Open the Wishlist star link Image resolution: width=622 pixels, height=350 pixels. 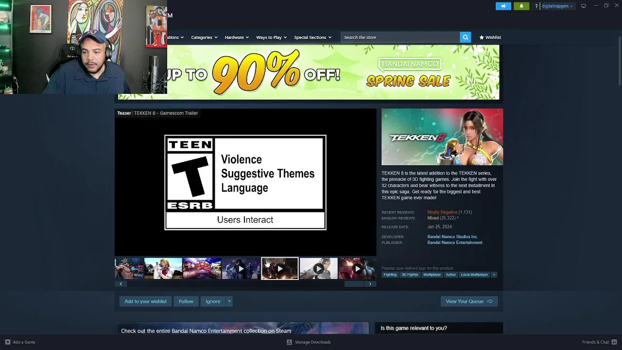coord(490,37)
